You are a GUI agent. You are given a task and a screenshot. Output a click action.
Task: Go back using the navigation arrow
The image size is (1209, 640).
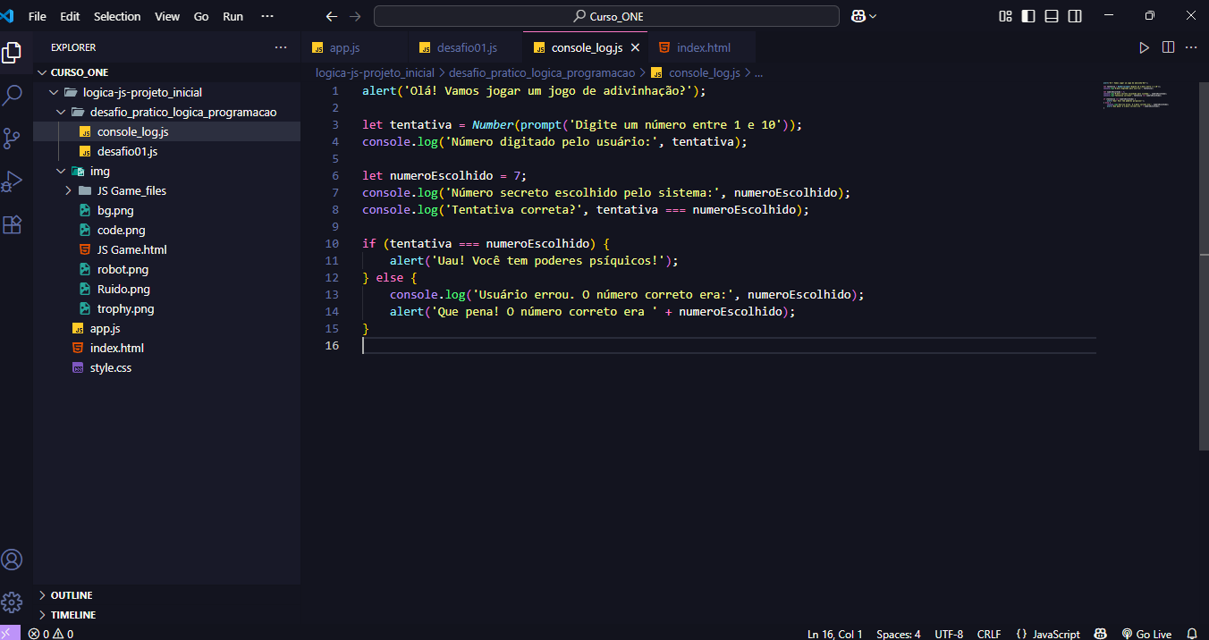[332, 16]
